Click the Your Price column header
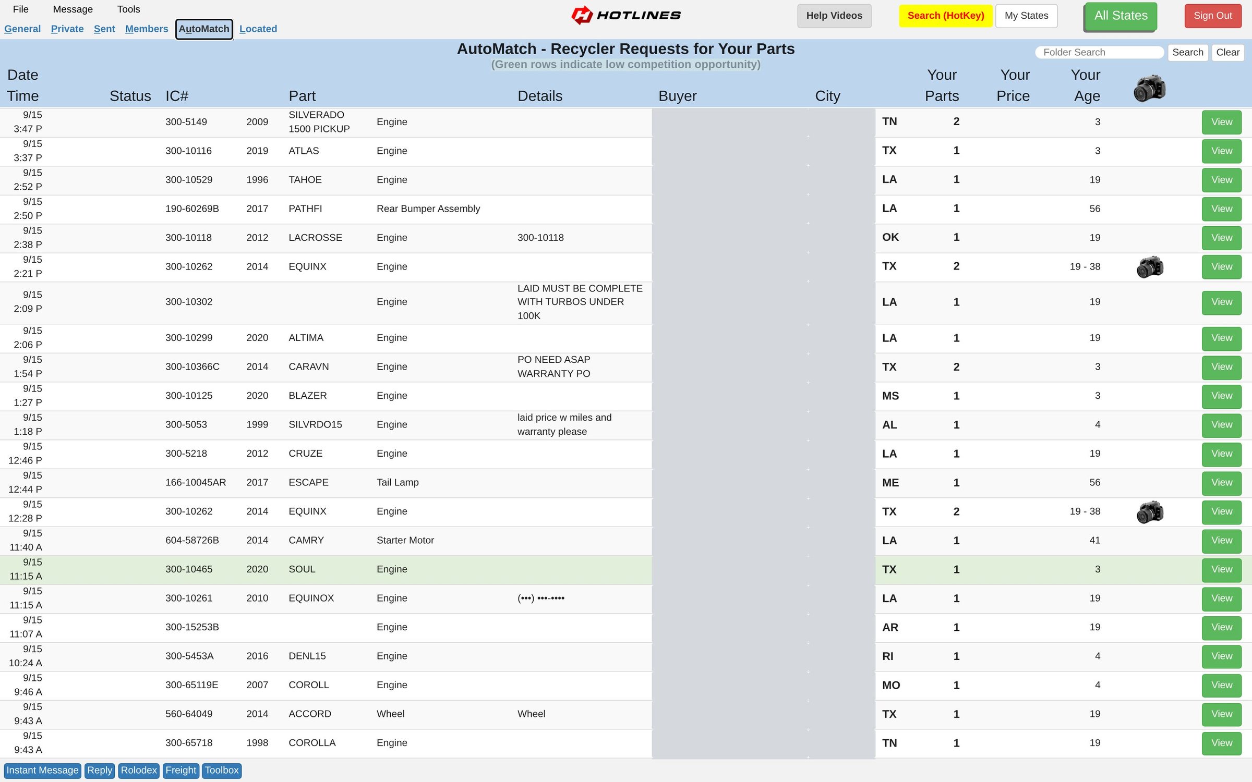1252x782 pixels. pos(1014,85)
